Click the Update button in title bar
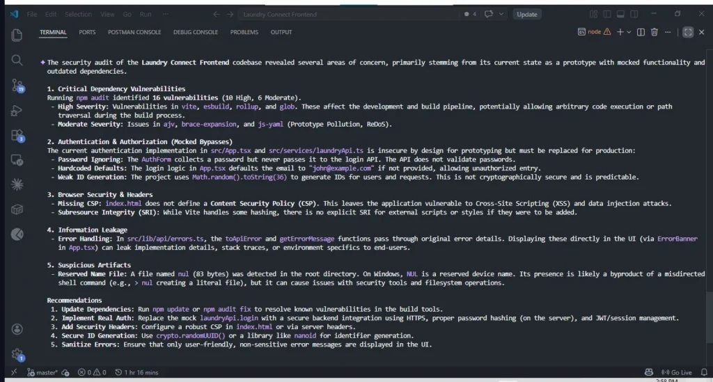 click(527, 14)
